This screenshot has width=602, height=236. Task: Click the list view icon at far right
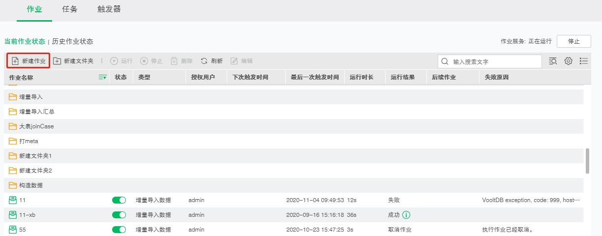(x=584, y=61)
